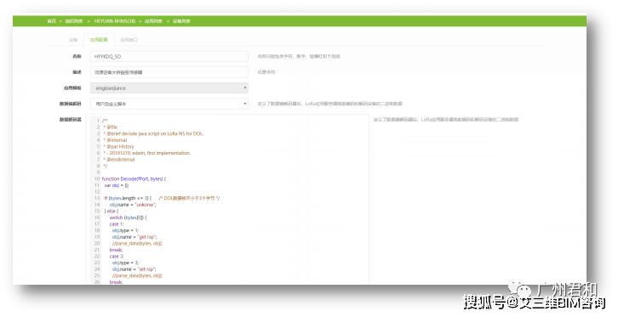Click the code line obj.name = "set rsp"

(x=134, y=269)
